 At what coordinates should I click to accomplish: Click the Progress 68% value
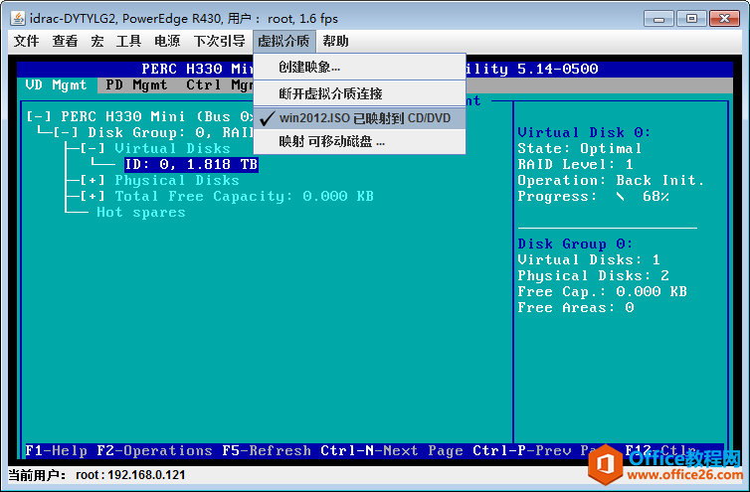[656, 197]
